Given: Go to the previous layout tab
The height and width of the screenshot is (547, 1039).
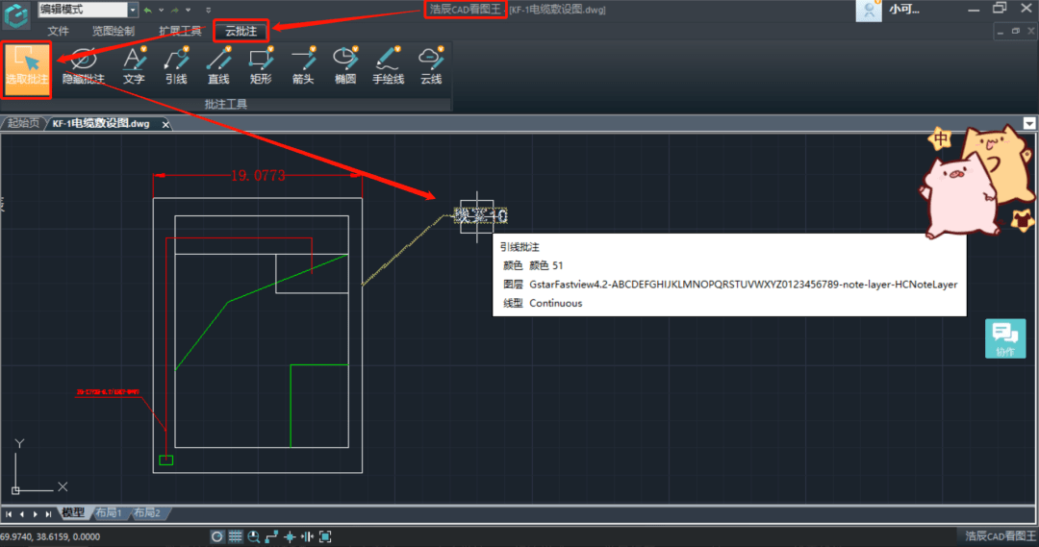Looking at the screenshot, I should [22, 514].
